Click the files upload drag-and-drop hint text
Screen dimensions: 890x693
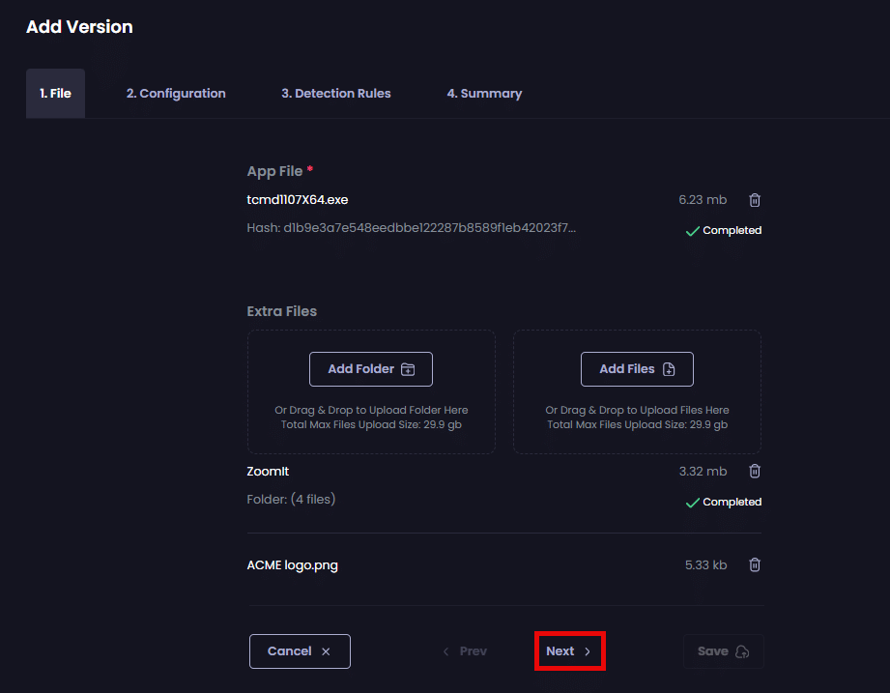tap(637, 417)
